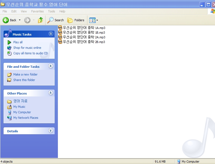Go up one folder level icon
Viewport: 215px width, 164px height.
coord(41,20)
